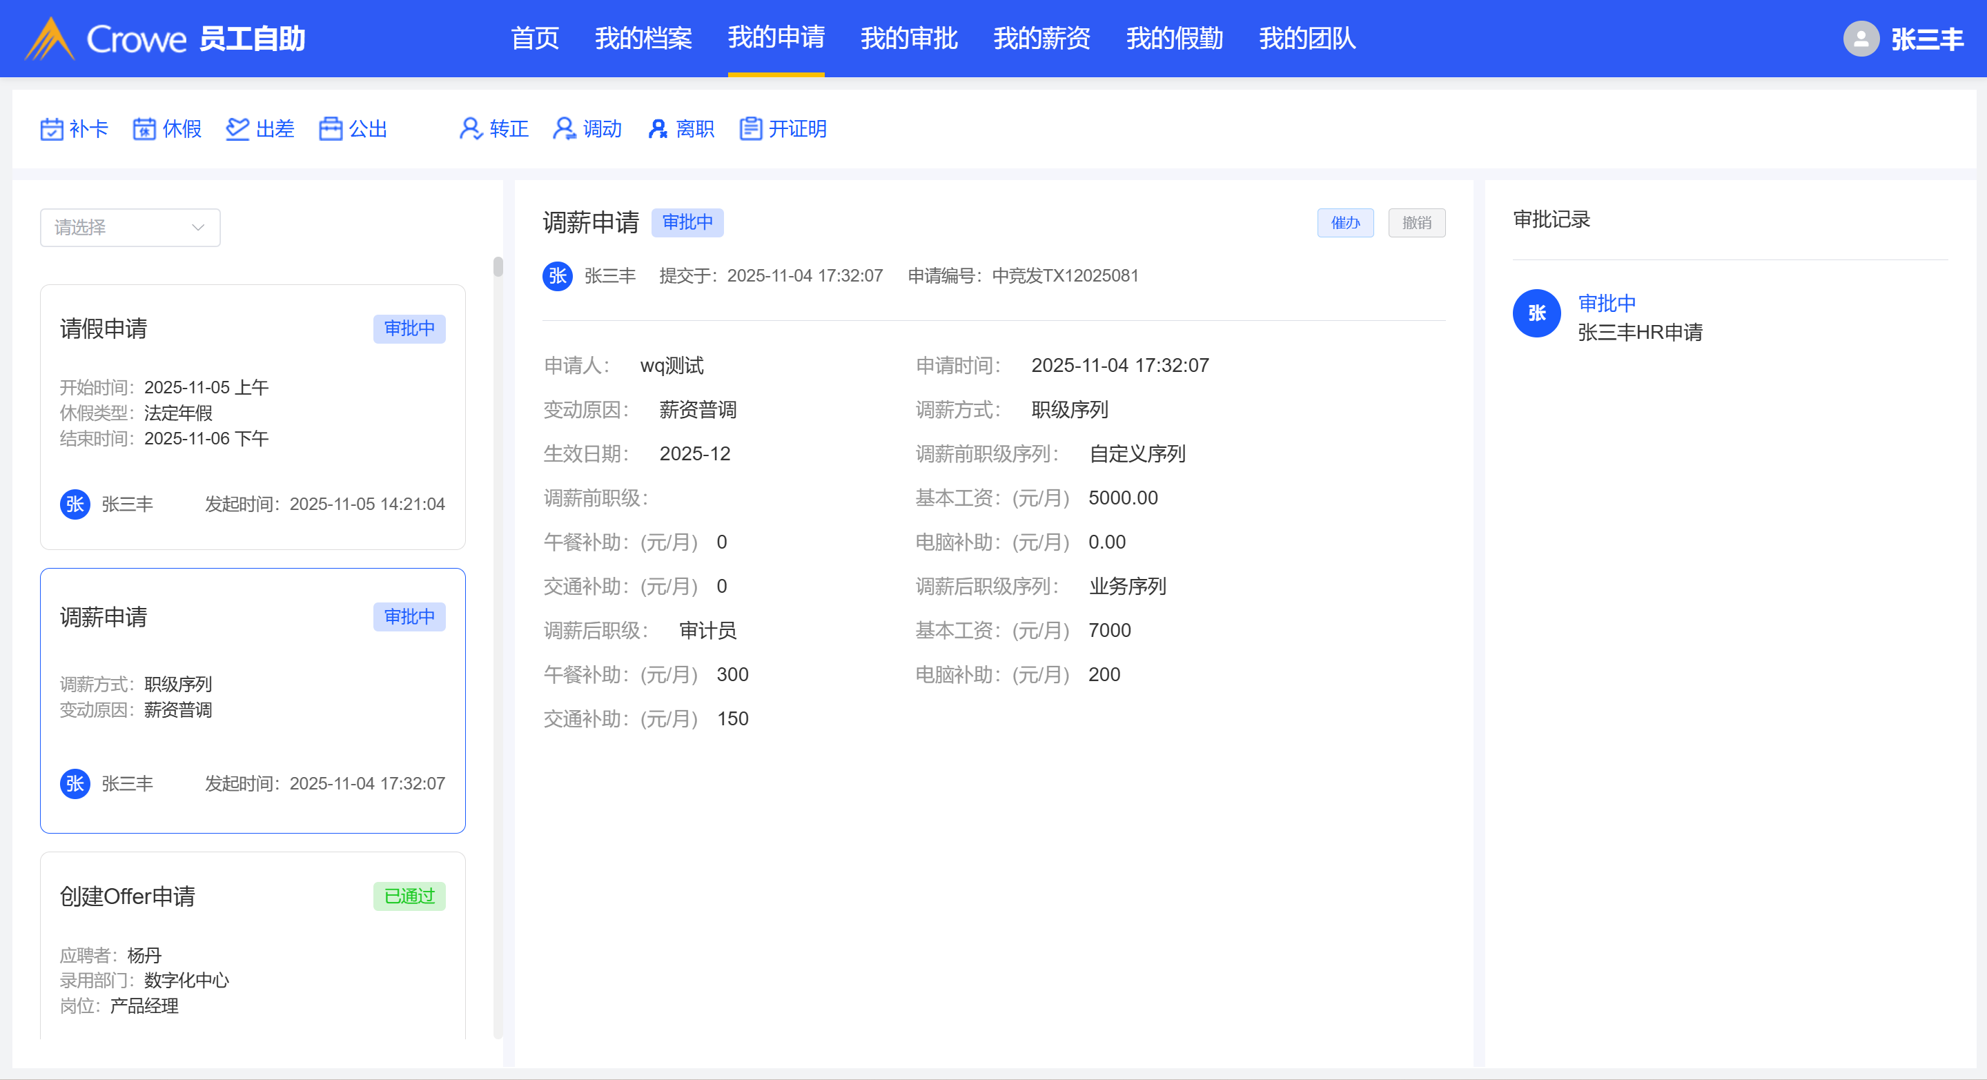The image size is (1987, 1080).
Task: Click the chevron arrow in 请选择 box
Action: click(198, 228)
